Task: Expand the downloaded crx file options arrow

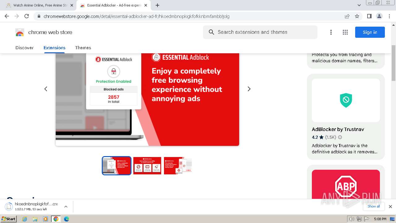Action: pyautogui.click(x=66, y=207)
